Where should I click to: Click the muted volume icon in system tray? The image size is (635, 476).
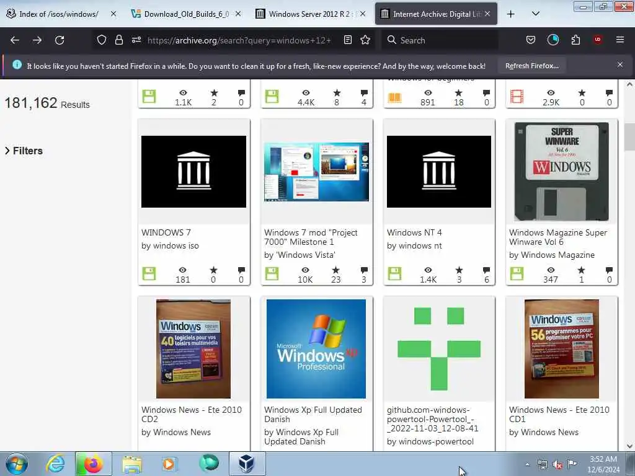point(557,465)
